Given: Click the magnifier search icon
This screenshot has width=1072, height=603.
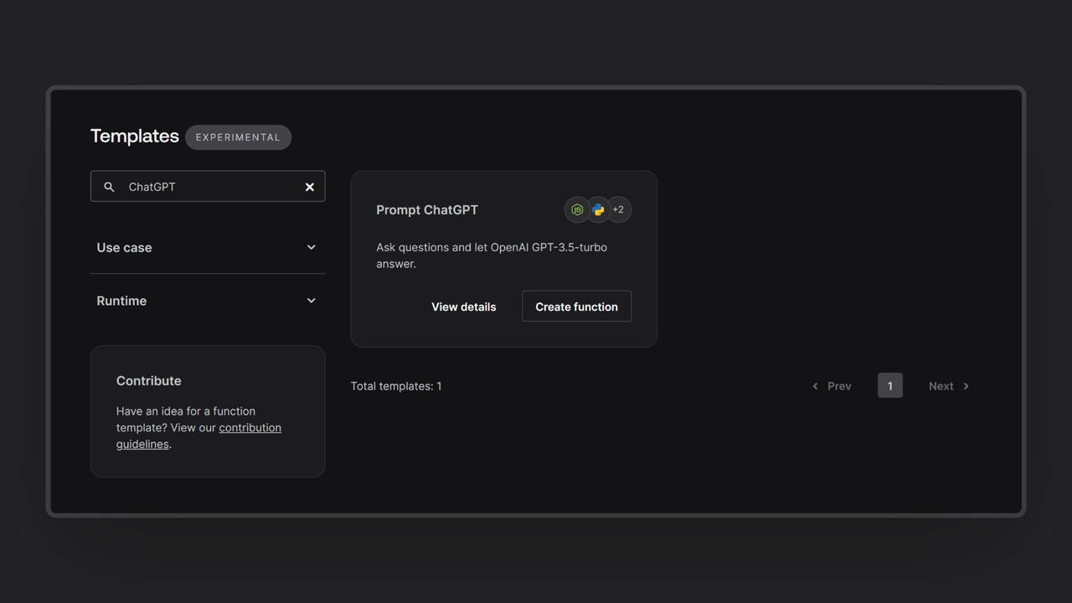Looking at the screenshot, I should click(109, 187).
